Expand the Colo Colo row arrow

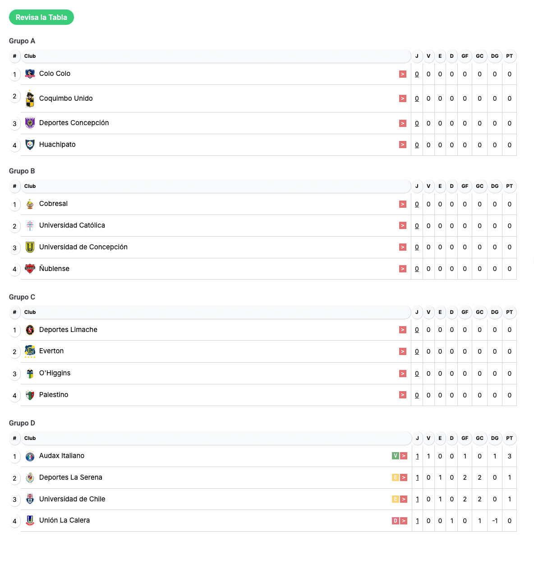click(403, 74)
